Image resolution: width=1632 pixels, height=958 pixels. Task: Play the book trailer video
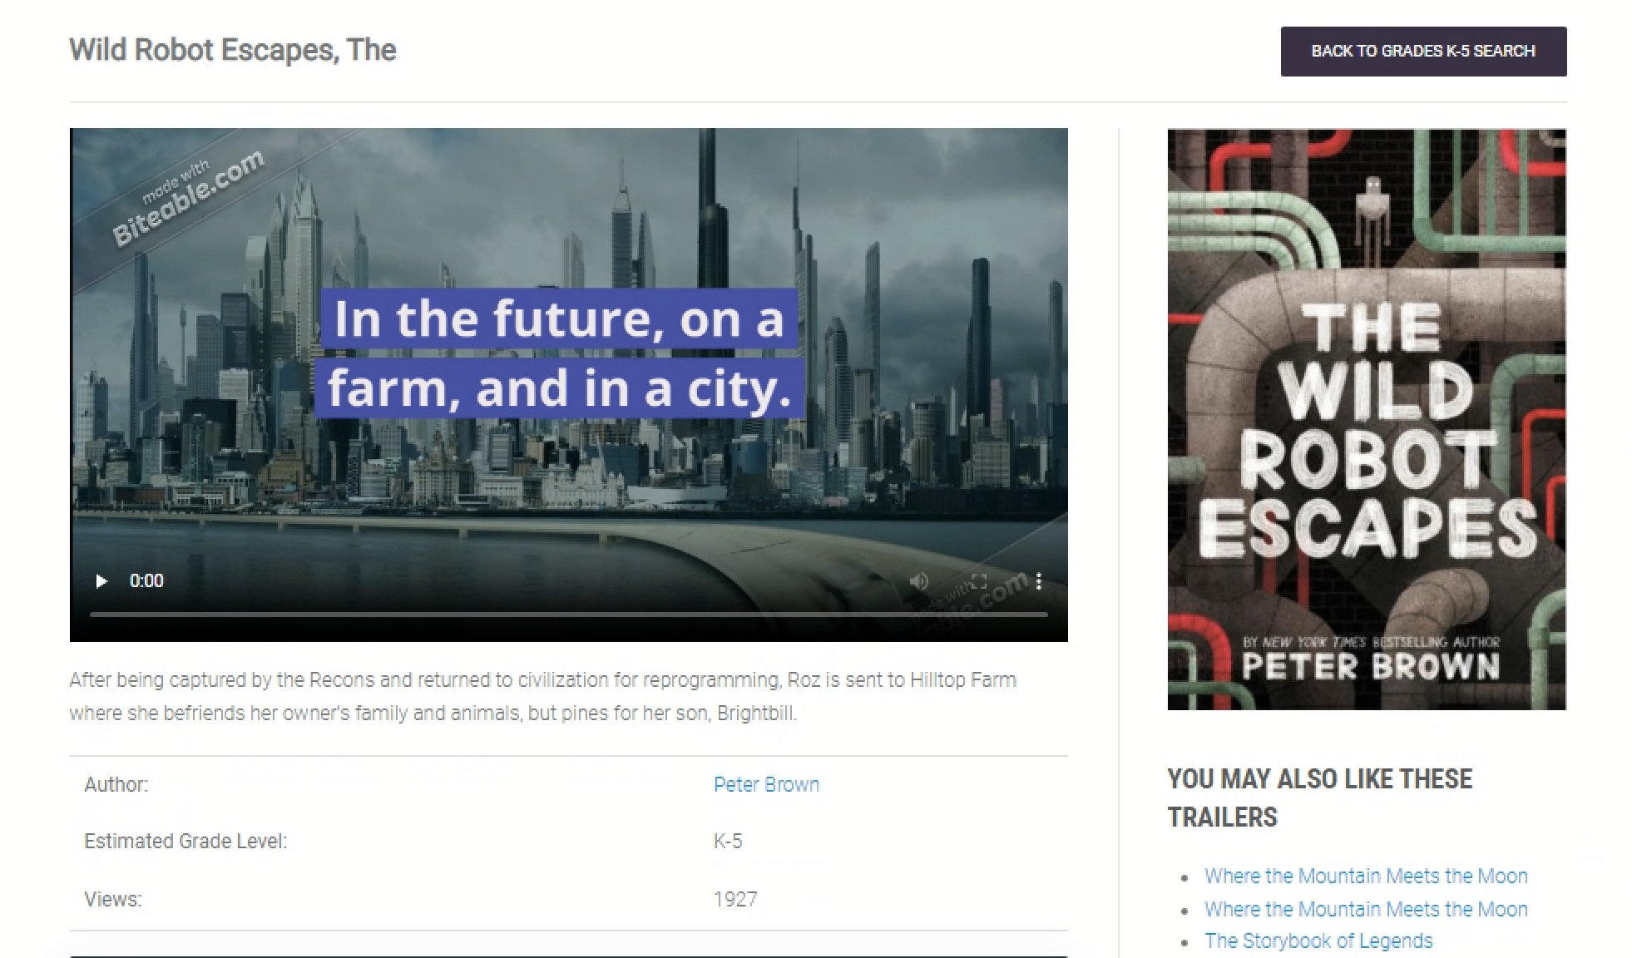click(101, 580)
